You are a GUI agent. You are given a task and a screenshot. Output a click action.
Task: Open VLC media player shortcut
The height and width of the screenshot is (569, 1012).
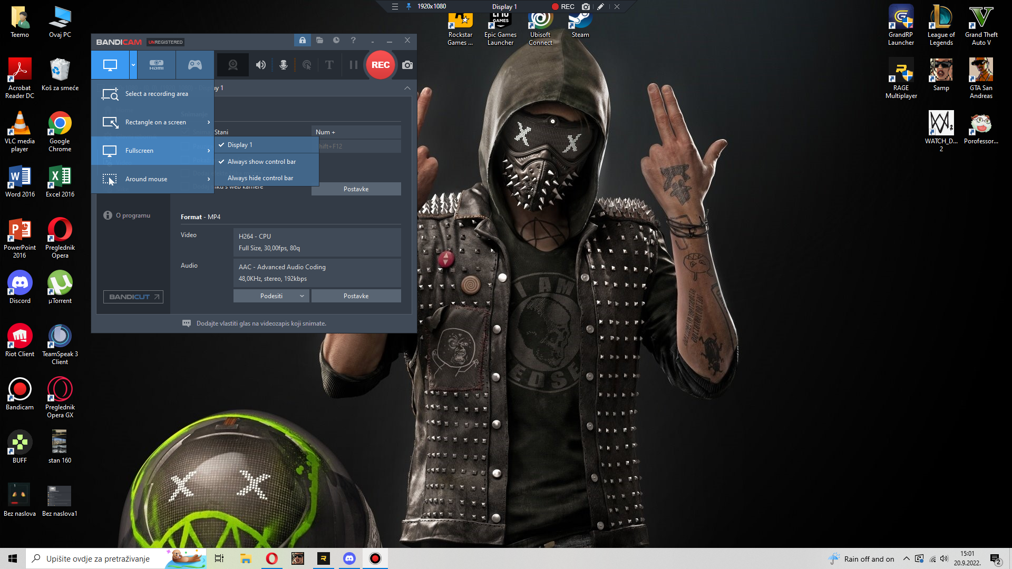point(20,132)
